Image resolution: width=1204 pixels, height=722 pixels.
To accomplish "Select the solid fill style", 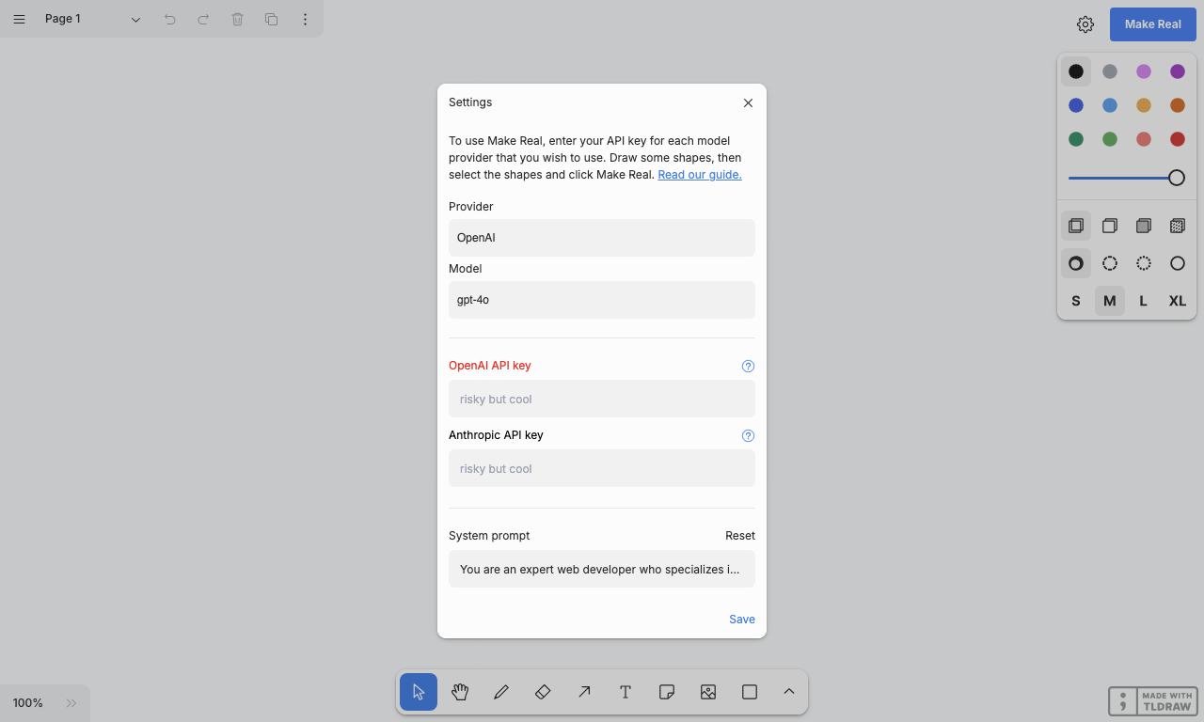I will [1144, 226].
